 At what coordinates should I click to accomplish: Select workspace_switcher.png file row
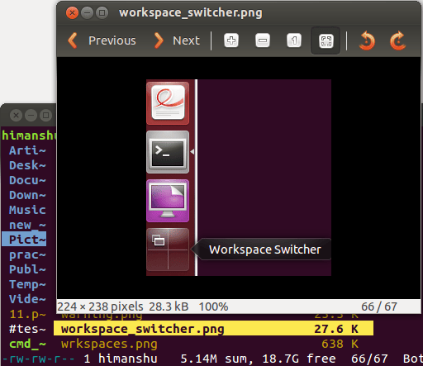[213, 328]
